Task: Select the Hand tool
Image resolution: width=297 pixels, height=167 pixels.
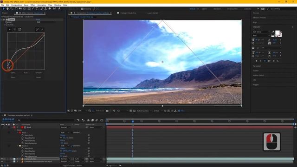Action: [7, 9]
